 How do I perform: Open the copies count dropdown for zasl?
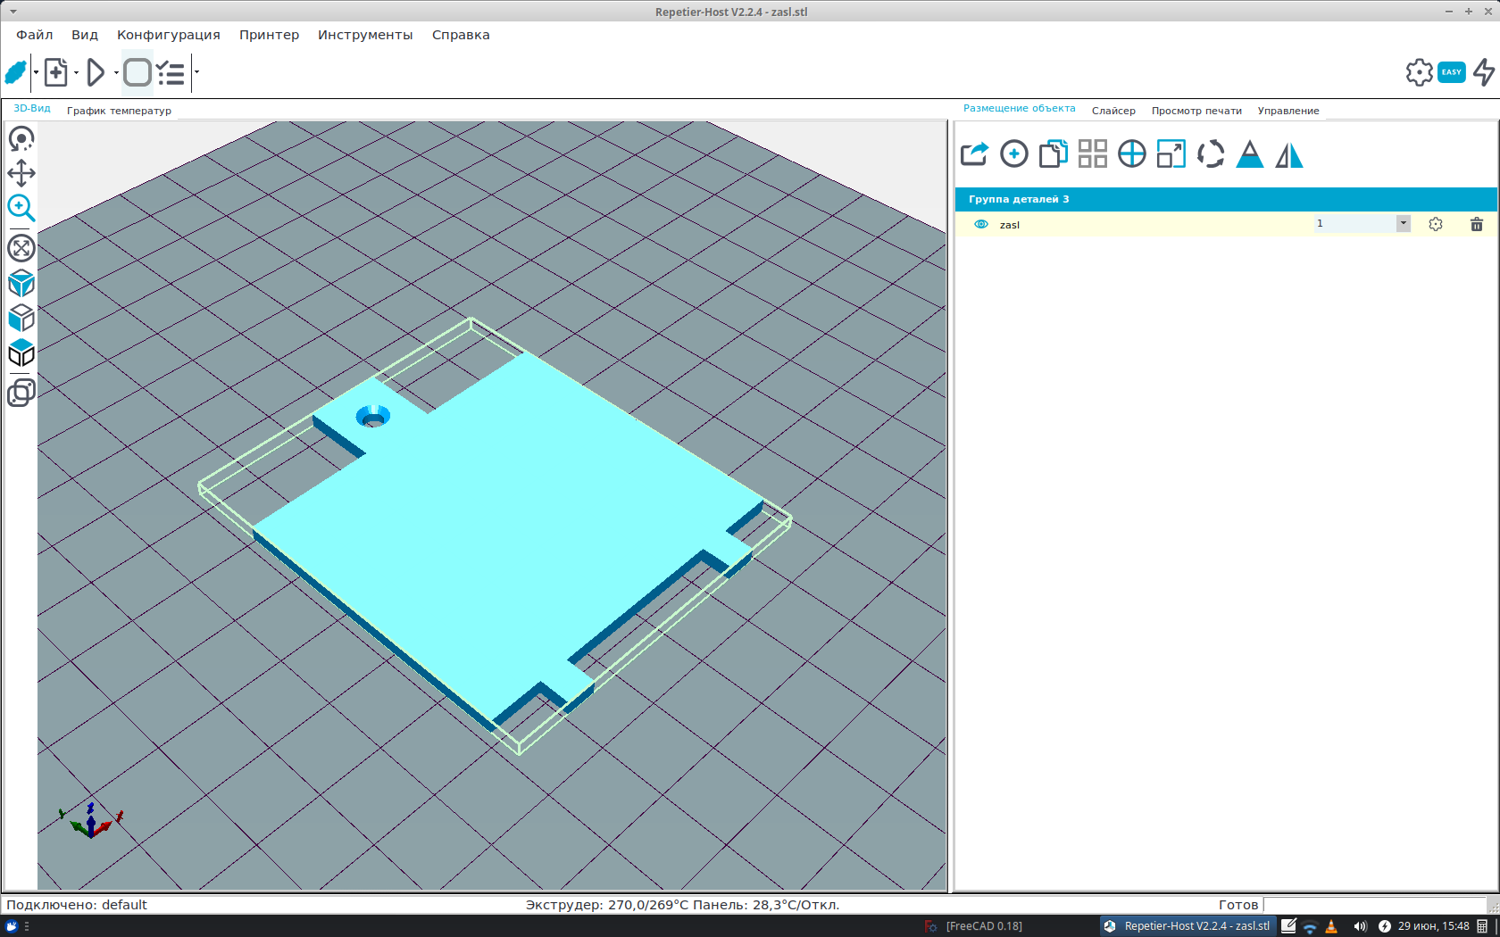pyautogui.click(x=1404, y=223)
